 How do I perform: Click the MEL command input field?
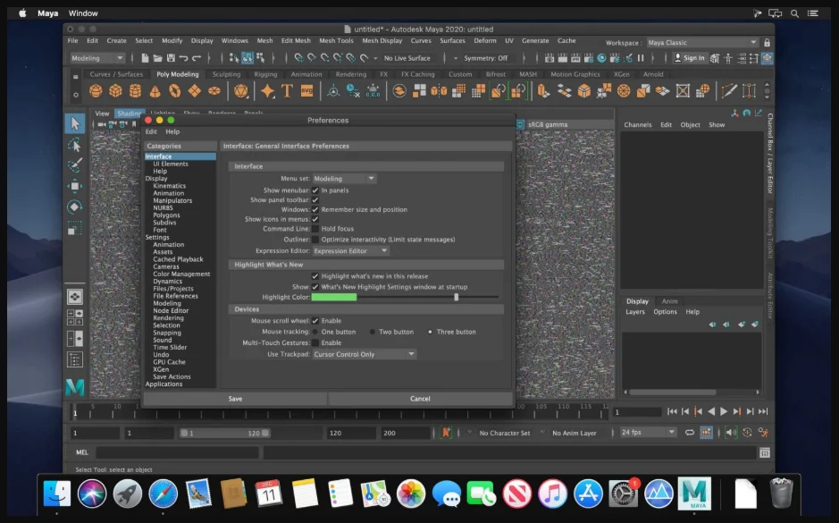click(x=177, y=453)
